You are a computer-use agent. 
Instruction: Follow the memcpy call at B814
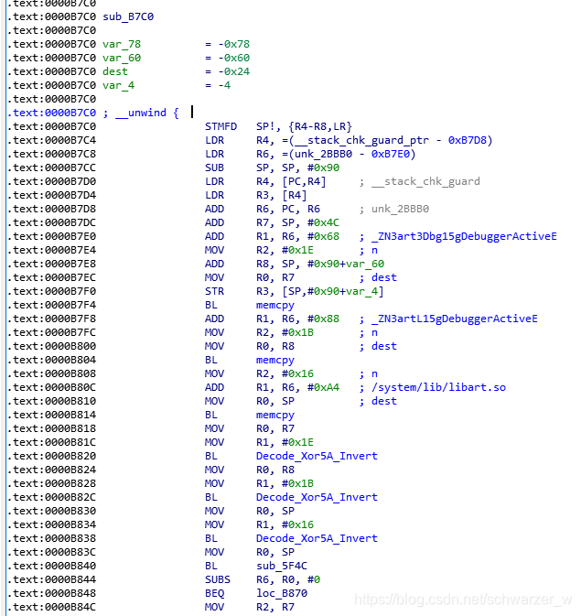(275, 416)
